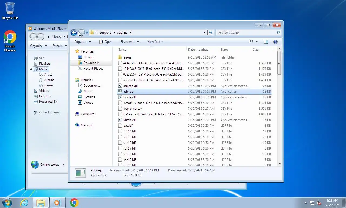
Task: Select file starting with 134428a8
Action: 194,69
